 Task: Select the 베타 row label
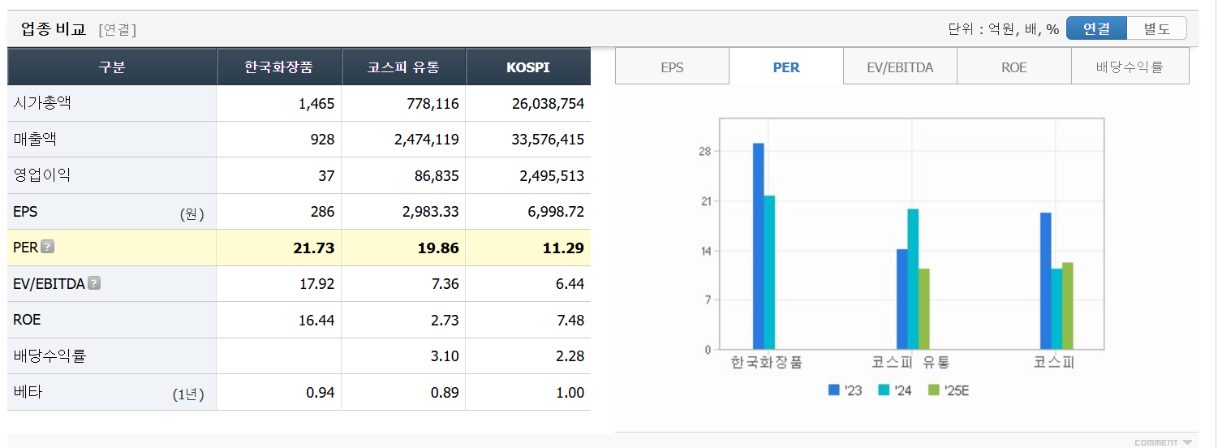click(28, 392)
